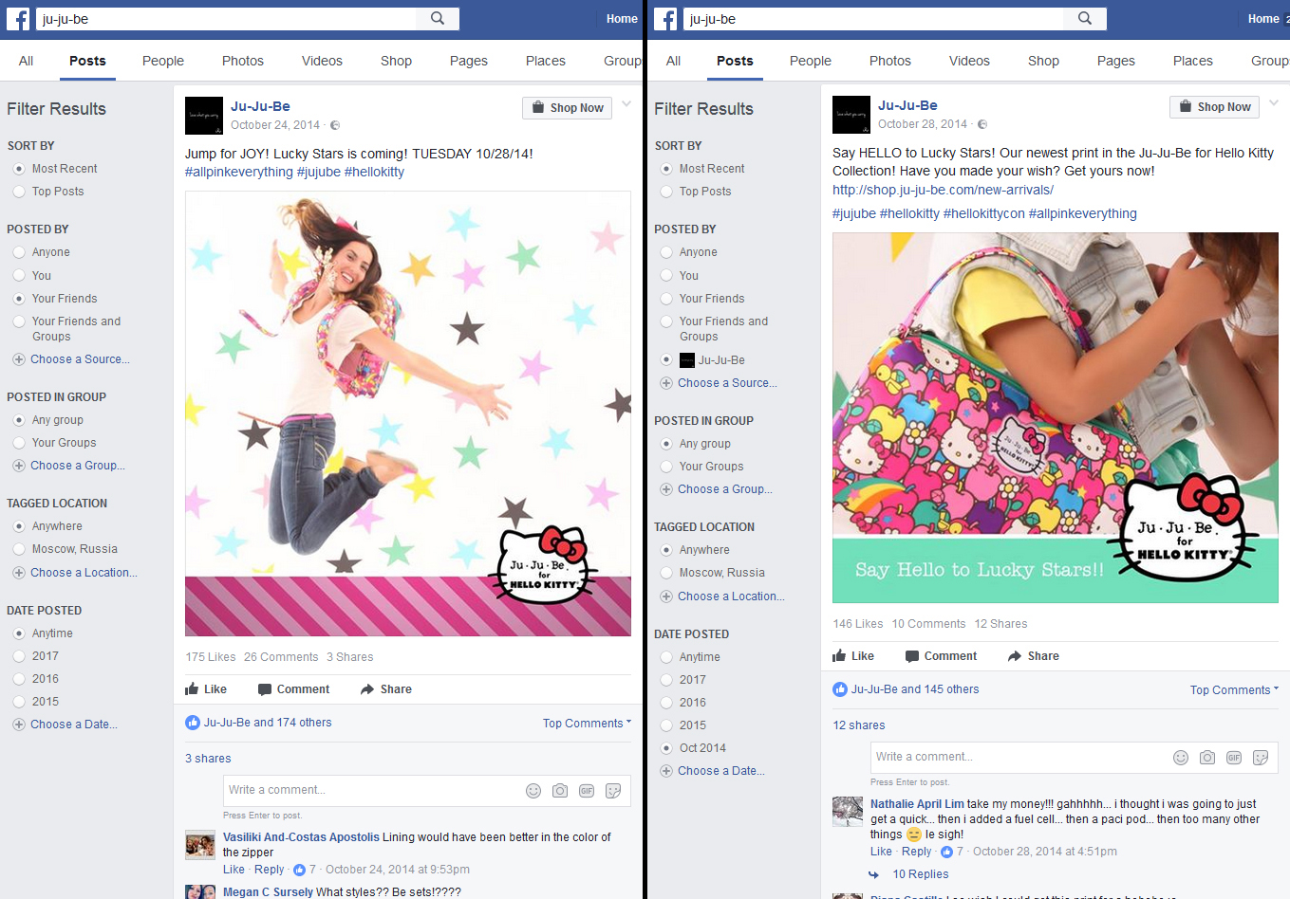Share the October 28 post

point(1033,656)
